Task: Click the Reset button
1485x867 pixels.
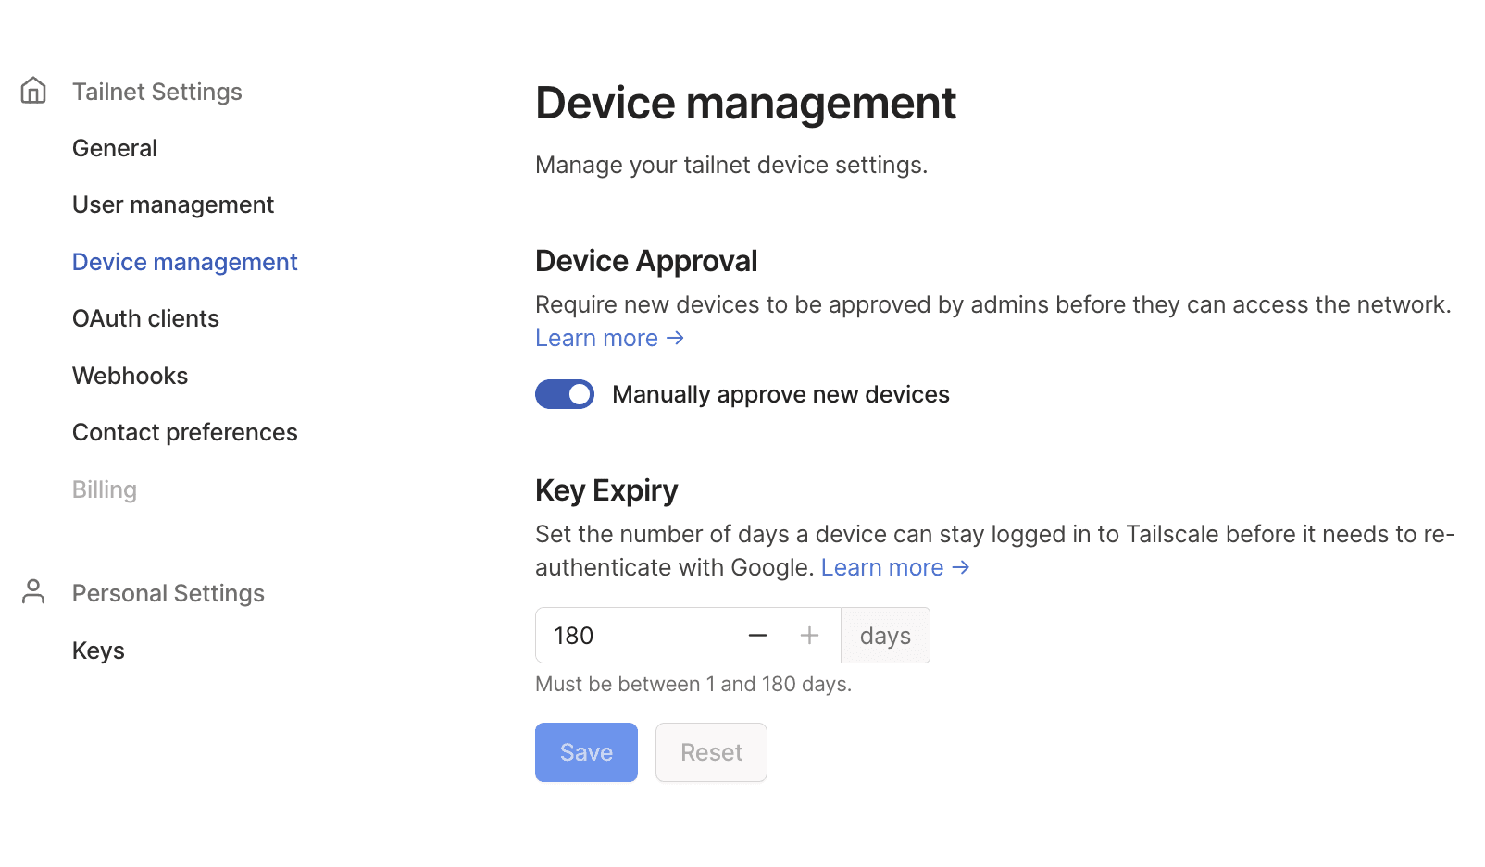Action: point(711,752)
